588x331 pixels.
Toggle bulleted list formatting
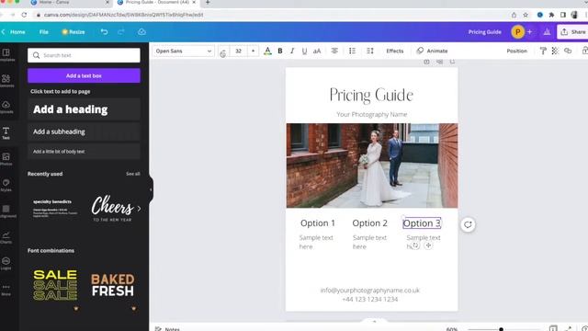[x=352, y=51]
